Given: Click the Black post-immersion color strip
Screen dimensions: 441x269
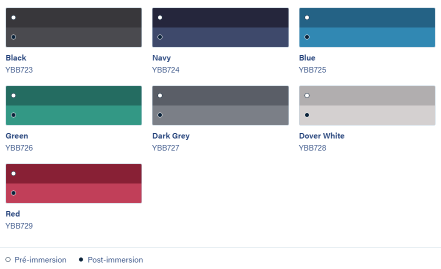Looking at the screenshot, I should pyautogui.click(x=73, y=37).
